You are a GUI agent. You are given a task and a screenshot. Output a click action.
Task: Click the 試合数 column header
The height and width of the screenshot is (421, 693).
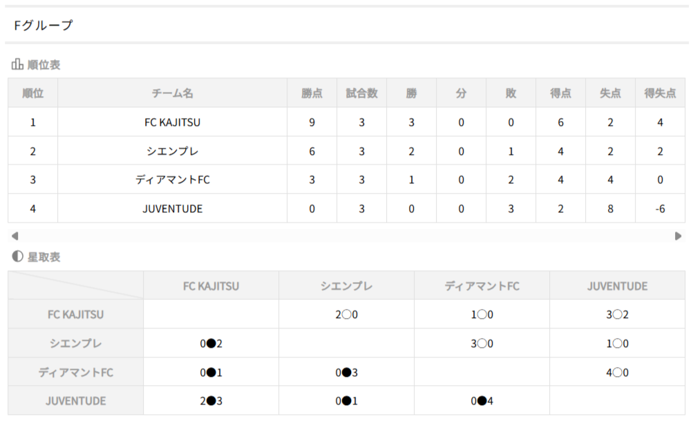click(361, 93)
